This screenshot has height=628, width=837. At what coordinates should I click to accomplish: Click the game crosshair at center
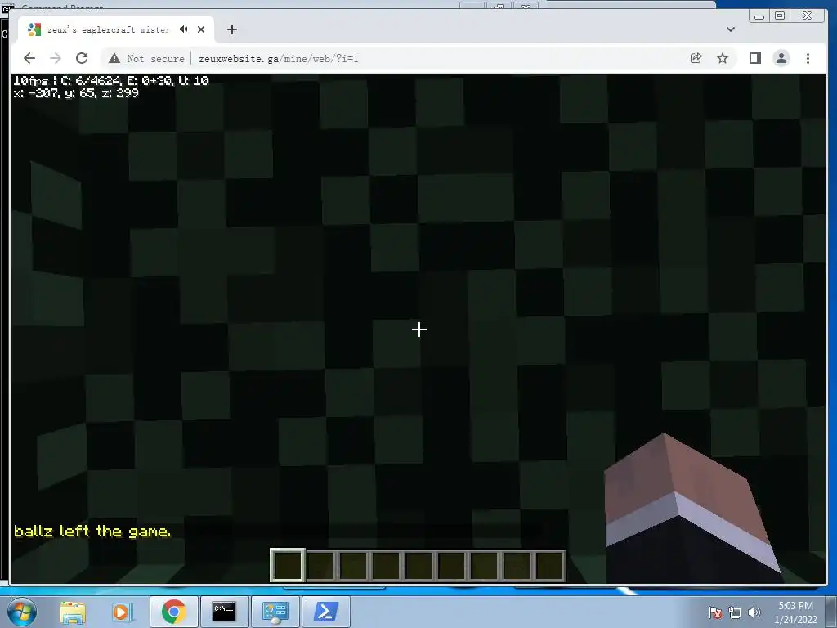419,330
